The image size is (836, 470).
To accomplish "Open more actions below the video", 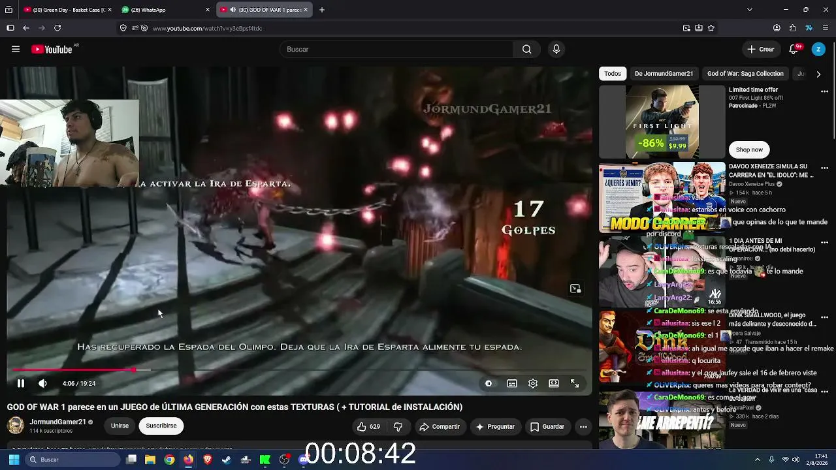I will point(583,426).
